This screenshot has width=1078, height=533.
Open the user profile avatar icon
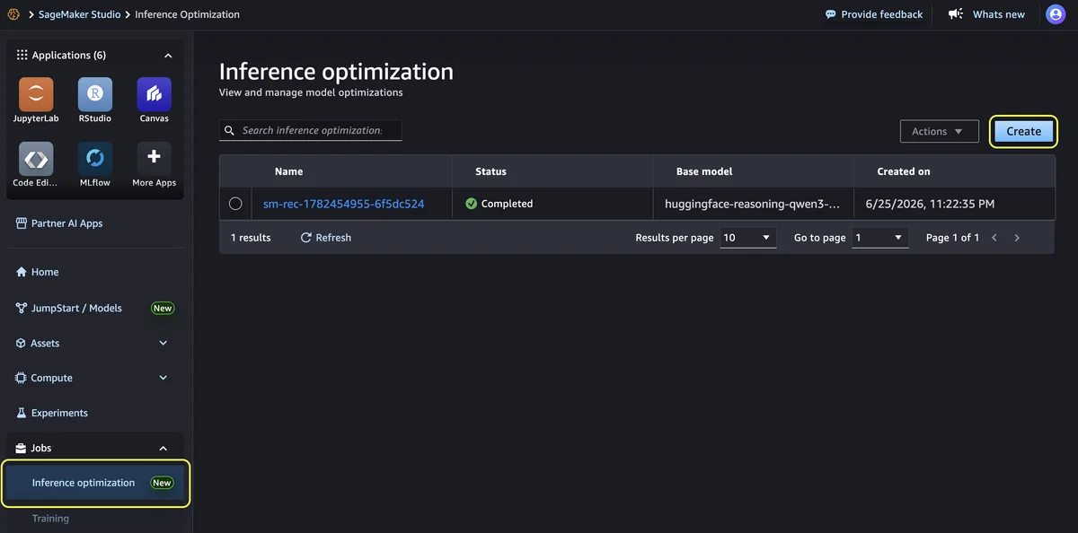point(1055,14)
